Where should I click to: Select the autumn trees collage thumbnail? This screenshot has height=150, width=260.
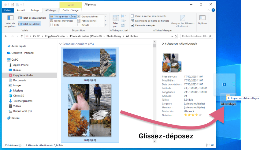pos(90,110)
